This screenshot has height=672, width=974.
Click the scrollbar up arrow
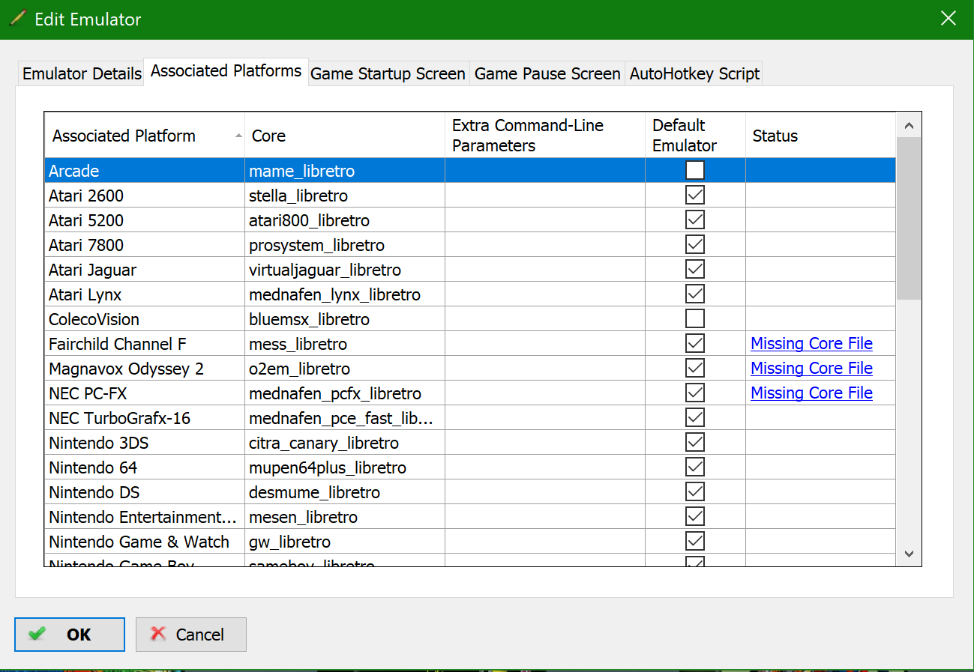pyautogui.click(x=909, y=125)
